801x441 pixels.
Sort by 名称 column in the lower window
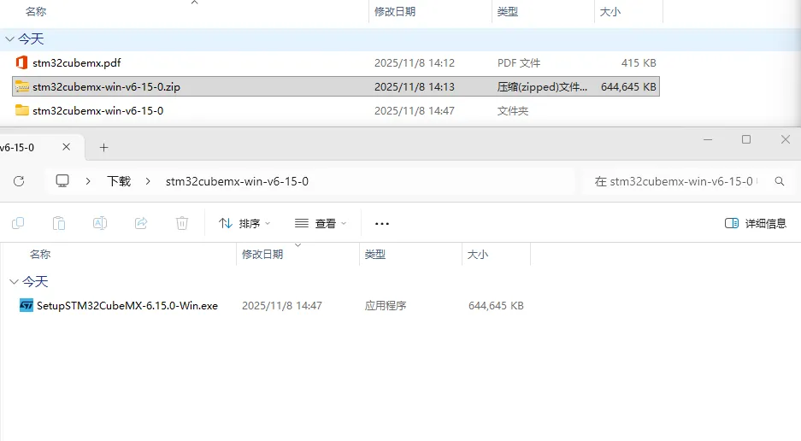[x=40, y=255]
